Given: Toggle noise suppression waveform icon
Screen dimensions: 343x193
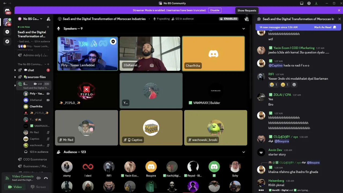Looking at the screenshot, I should [39, 178].
